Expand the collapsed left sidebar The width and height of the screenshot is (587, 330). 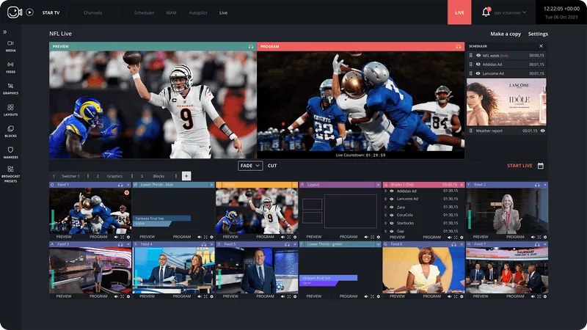[x=5, y=32]
